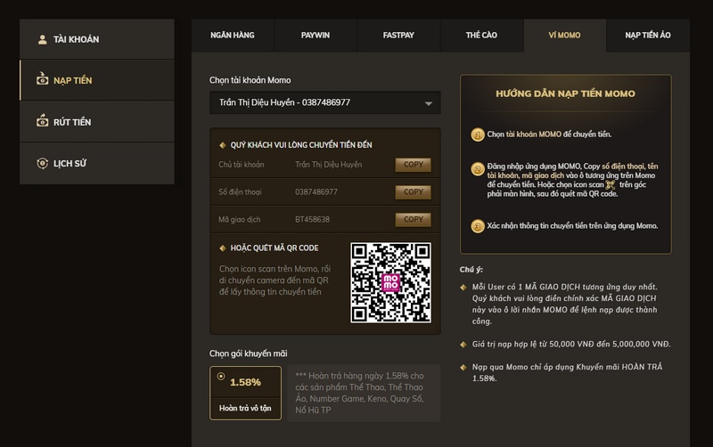
Task: Click the Nạp Tiền deposit icon
Action: pos(42,80)
